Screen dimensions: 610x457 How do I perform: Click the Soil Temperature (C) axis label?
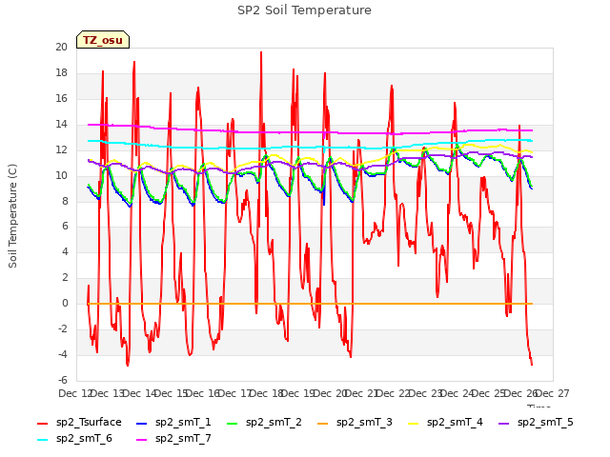pyautogui.click(x=12, y=216)
